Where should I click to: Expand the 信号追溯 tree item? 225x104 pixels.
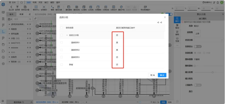click(x=9, y=34)
